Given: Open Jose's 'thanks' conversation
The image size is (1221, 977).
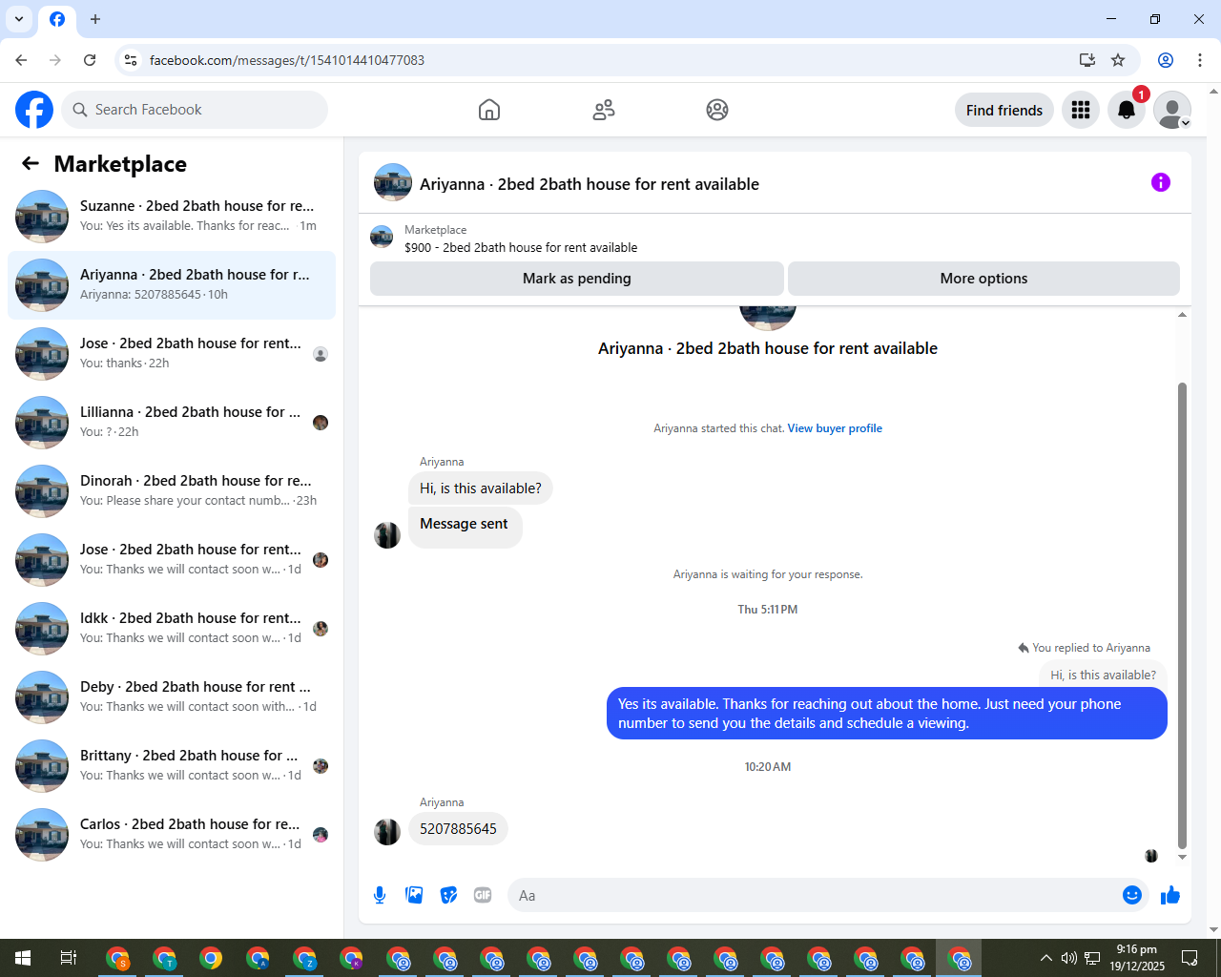Looking at the screenshot, I should [172, 354].
